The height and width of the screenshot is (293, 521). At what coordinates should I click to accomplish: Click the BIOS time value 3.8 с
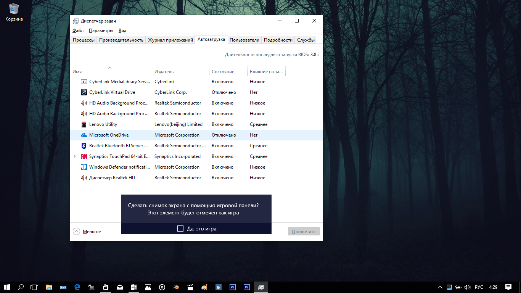(x=315, y=55)
